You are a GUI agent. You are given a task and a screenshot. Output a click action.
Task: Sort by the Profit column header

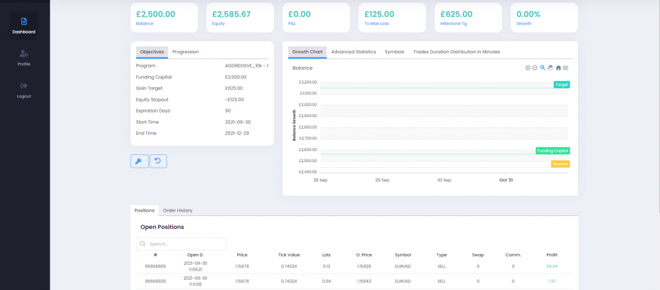click(552, 255)
